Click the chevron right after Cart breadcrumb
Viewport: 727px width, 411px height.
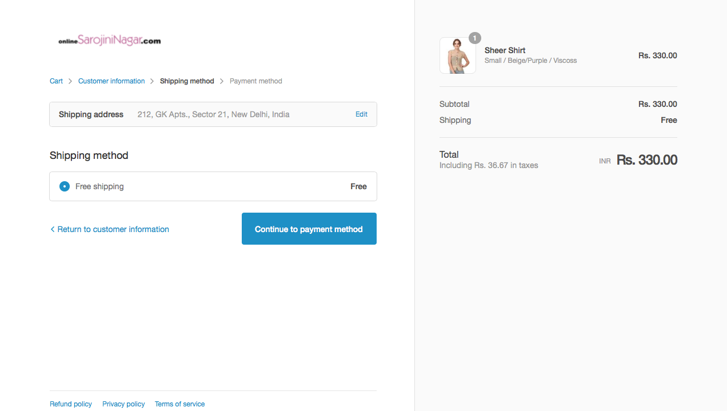click(x=71, y=81)
